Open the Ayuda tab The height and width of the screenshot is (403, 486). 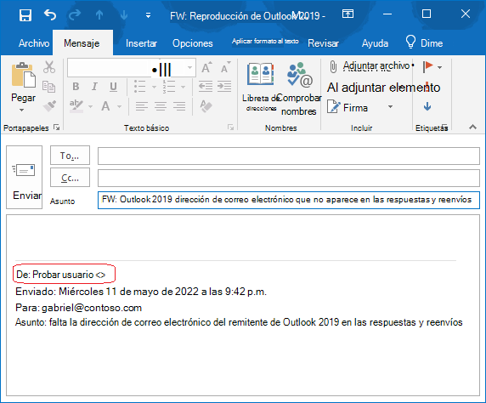(375, 43)
